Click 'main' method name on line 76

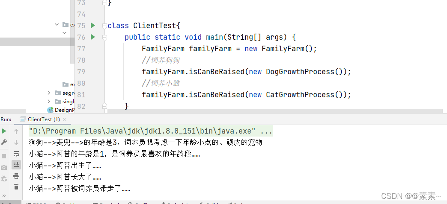[215, 37]
